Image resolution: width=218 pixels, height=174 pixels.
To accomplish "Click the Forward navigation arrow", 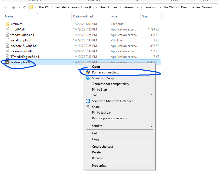I will (x=13, y=7).
